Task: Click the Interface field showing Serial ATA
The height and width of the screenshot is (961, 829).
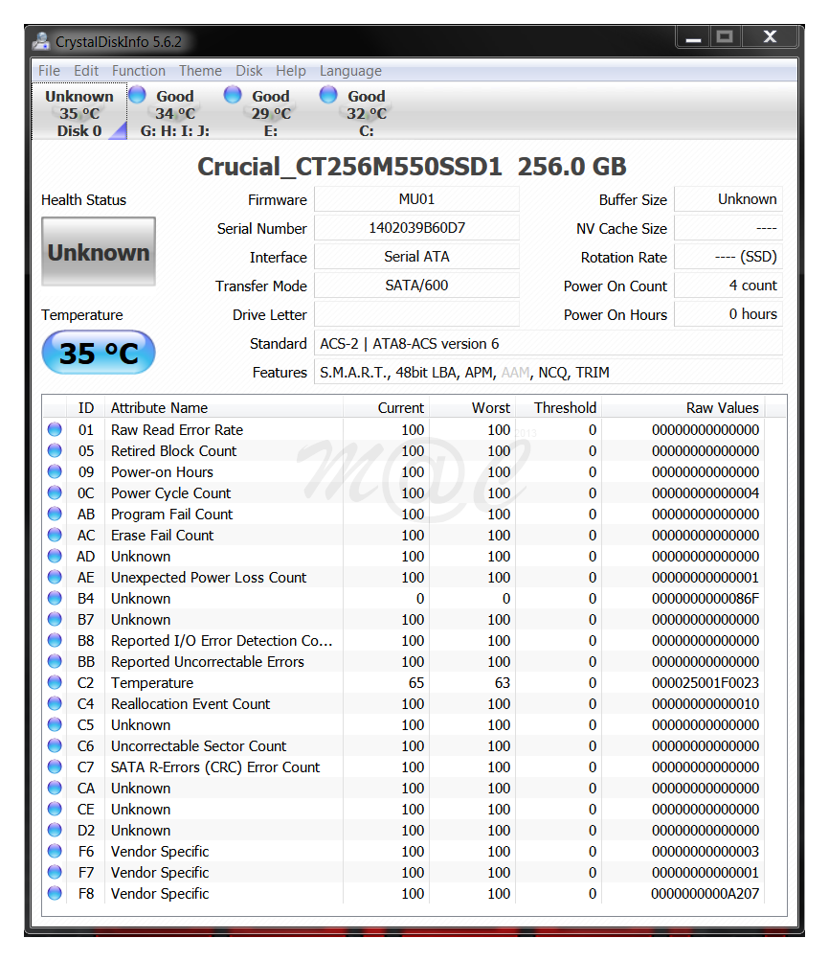Action: coord(417,257)
